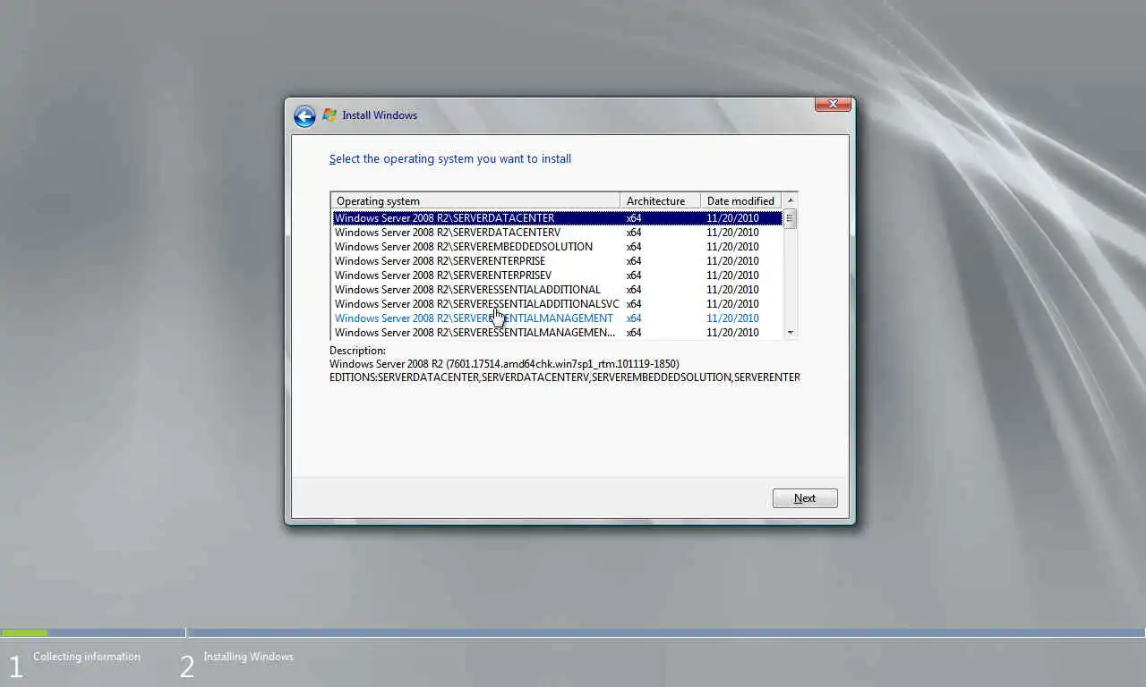Select SERVERESSENTIALADDITIONALSVC edition row
This screenshot has width=1146, height=687.
click(557, 304)
